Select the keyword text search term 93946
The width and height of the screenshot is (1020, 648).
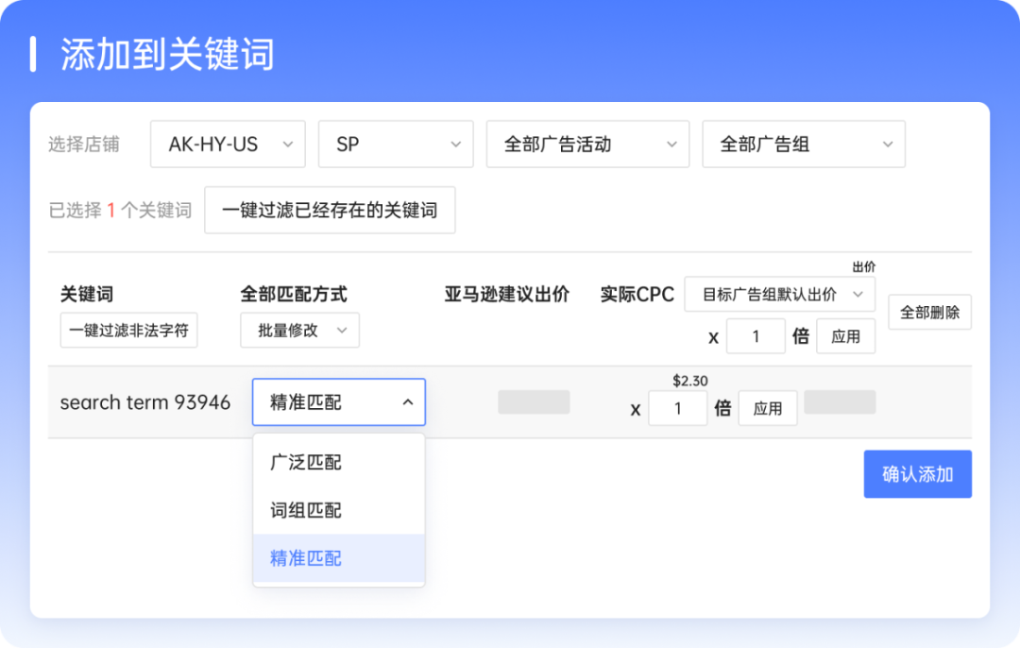144,401
